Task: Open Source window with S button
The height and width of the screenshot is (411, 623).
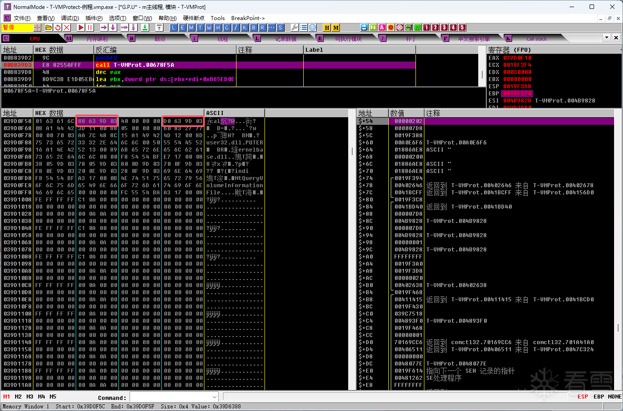Action: [280, 28]
